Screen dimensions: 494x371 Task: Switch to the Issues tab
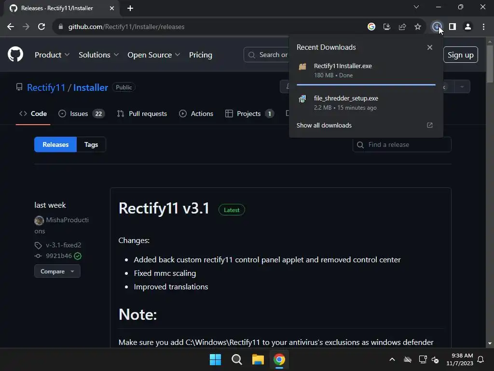[82, 114]
